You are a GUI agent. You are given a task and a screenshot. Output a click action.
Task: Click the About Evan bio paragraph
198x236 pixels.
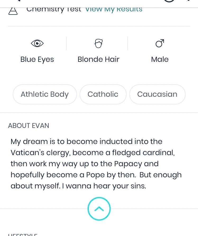click(96, 164)
